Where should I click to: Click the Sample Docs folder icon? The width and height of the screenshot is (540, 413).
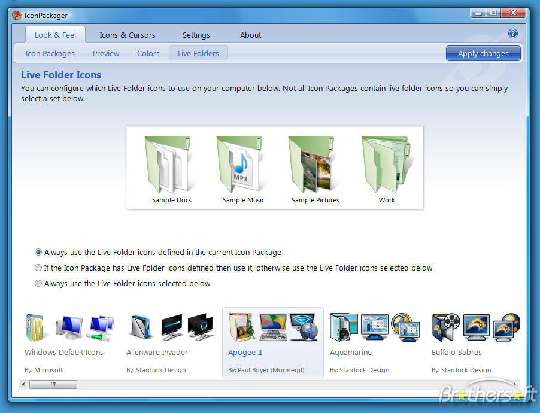171,162
